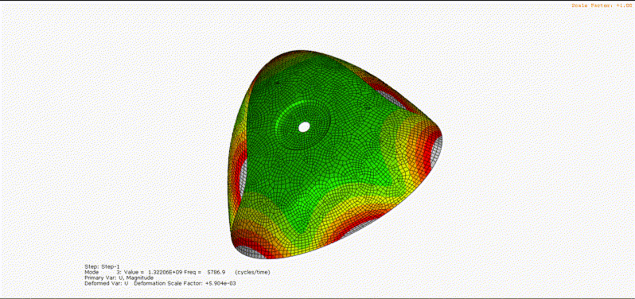This screenshot has height=299, width=635.
Task: Select the 'Step: Step-1' annotation text
Action: point(102,266)
